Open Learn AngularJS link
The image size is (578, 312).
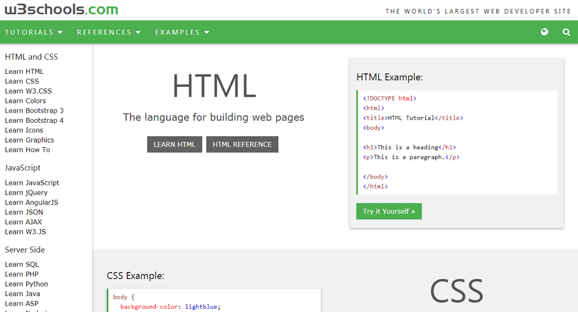(31, 202)
